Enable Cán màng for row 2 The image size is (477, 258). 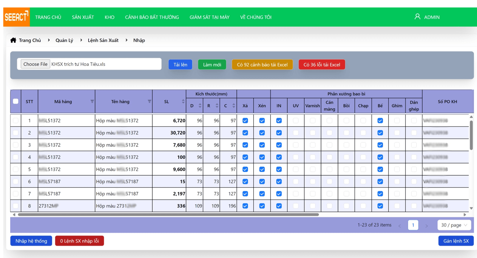tap(329, 133)
